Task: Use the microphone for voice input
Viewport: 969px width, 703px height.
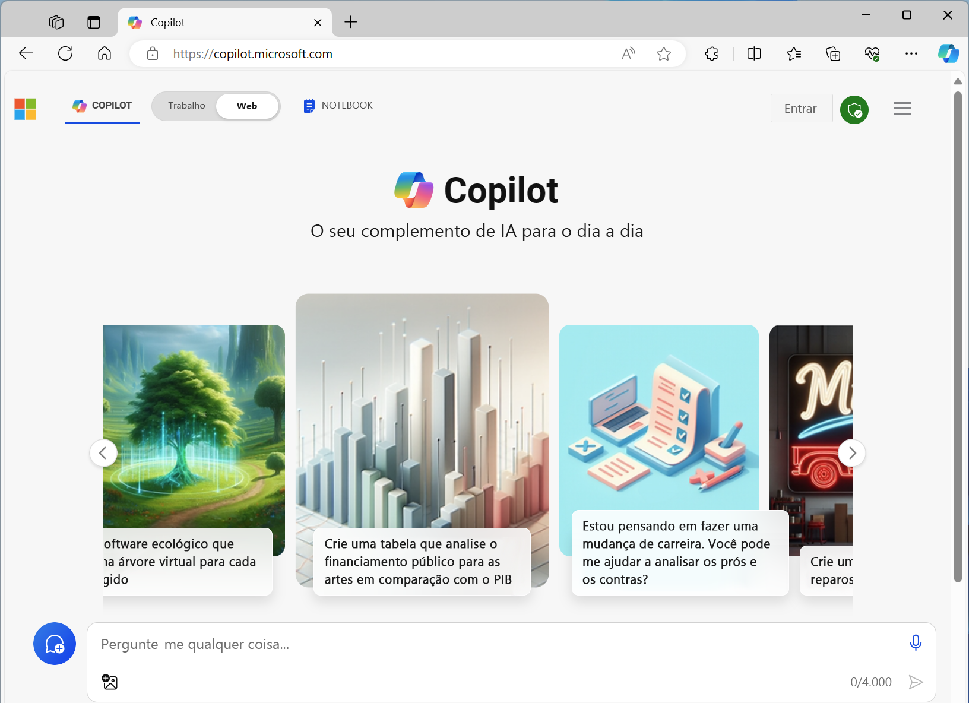Action: click(916, 642)
